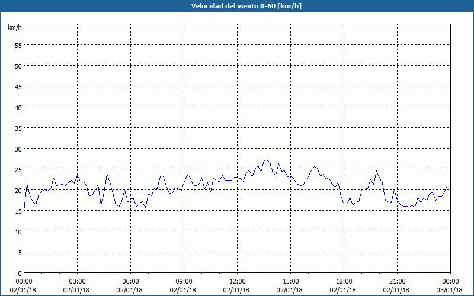
Task: Select the "30" y-axis tick label
Action: point(18,149)
